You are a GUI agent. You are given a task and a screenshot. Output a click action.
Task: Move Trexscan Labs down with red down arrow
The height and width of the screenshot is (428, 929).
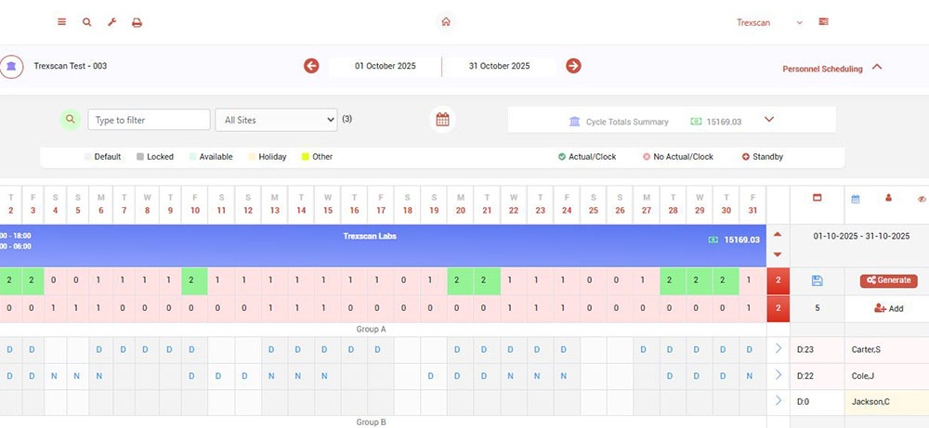click(778, 254)
